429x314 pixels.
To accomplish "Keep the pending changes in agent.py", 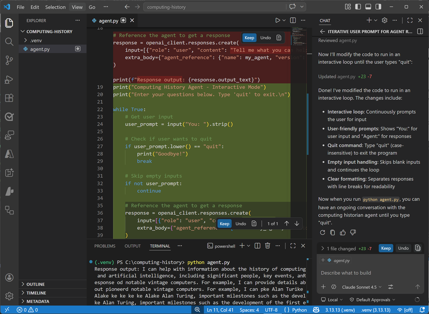I will 386,248.
